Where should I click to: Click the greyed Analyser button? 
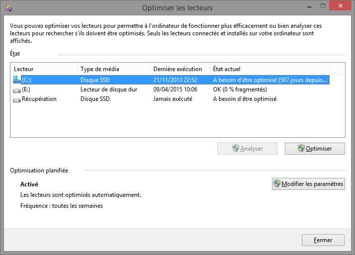click(x=247, y=149)
